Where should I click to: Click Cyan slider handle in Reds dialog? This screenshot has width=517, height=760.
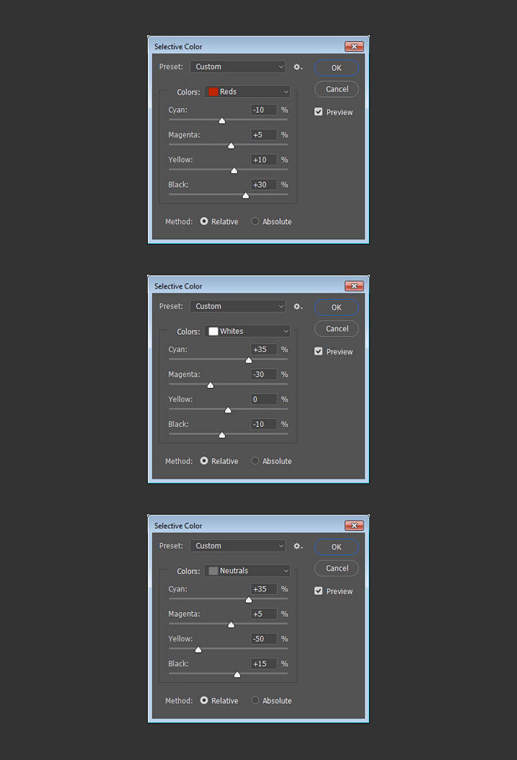click(x=222, y=121)
